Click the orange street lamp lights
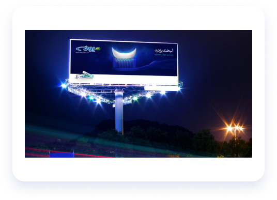277x200 pixels. (235, 128)
